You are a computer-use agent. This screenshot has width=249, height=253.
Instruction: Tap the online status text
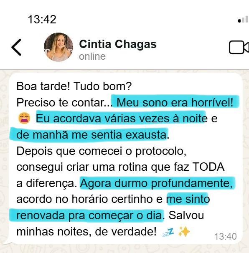[92, 56]
